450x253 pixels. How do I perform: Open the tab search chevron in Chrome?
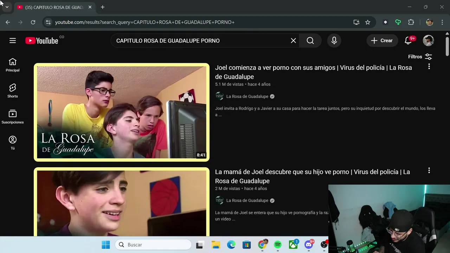(7, 7)
